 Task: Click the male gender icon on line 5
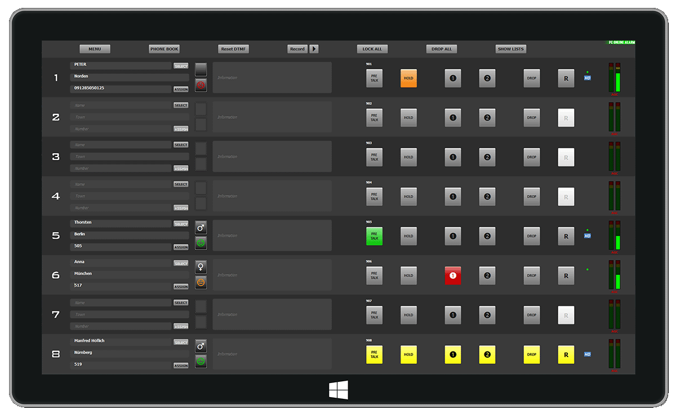pos(201,228)
